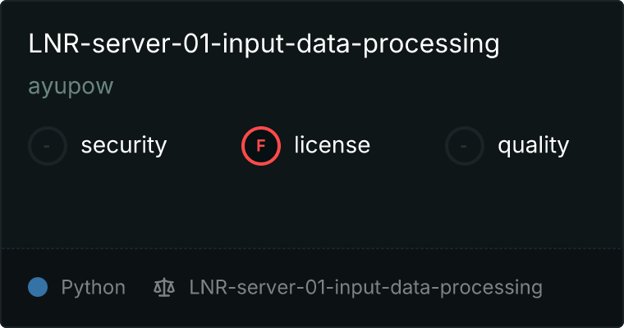Screen dimensions: 624x328
Task: Click the blue Python language dot
Action: 38,288
